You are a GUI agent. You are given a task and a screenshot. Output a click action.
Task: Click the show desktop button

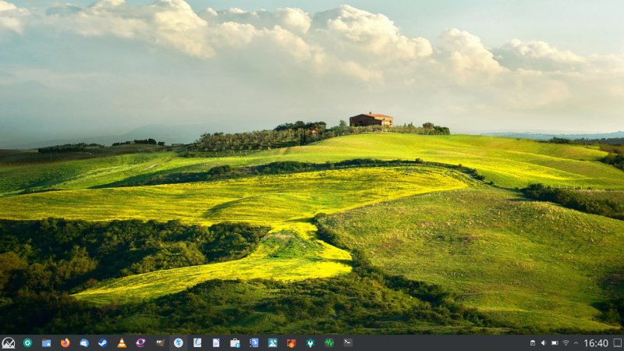(x=617, y=343)
